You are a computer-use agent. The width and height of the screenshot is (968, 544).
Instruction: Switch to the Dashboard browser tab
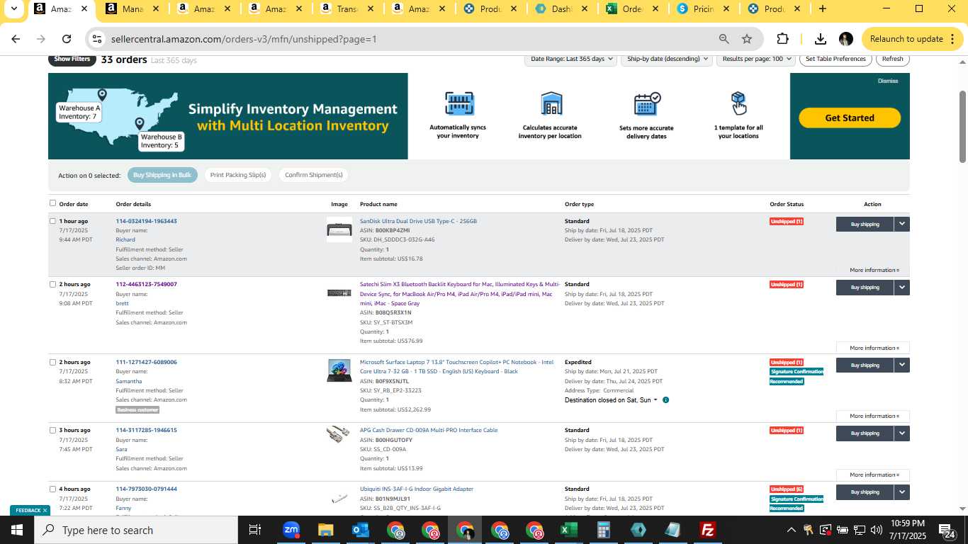(561, 9)
